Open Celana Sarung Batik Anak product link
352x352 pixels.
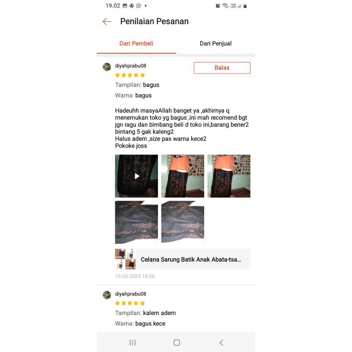[191, 260]
